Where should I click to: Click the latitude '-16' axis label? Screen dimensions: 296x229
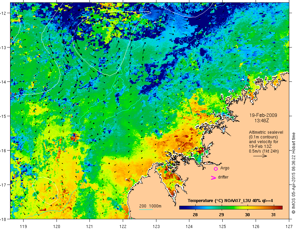[4, 151]
